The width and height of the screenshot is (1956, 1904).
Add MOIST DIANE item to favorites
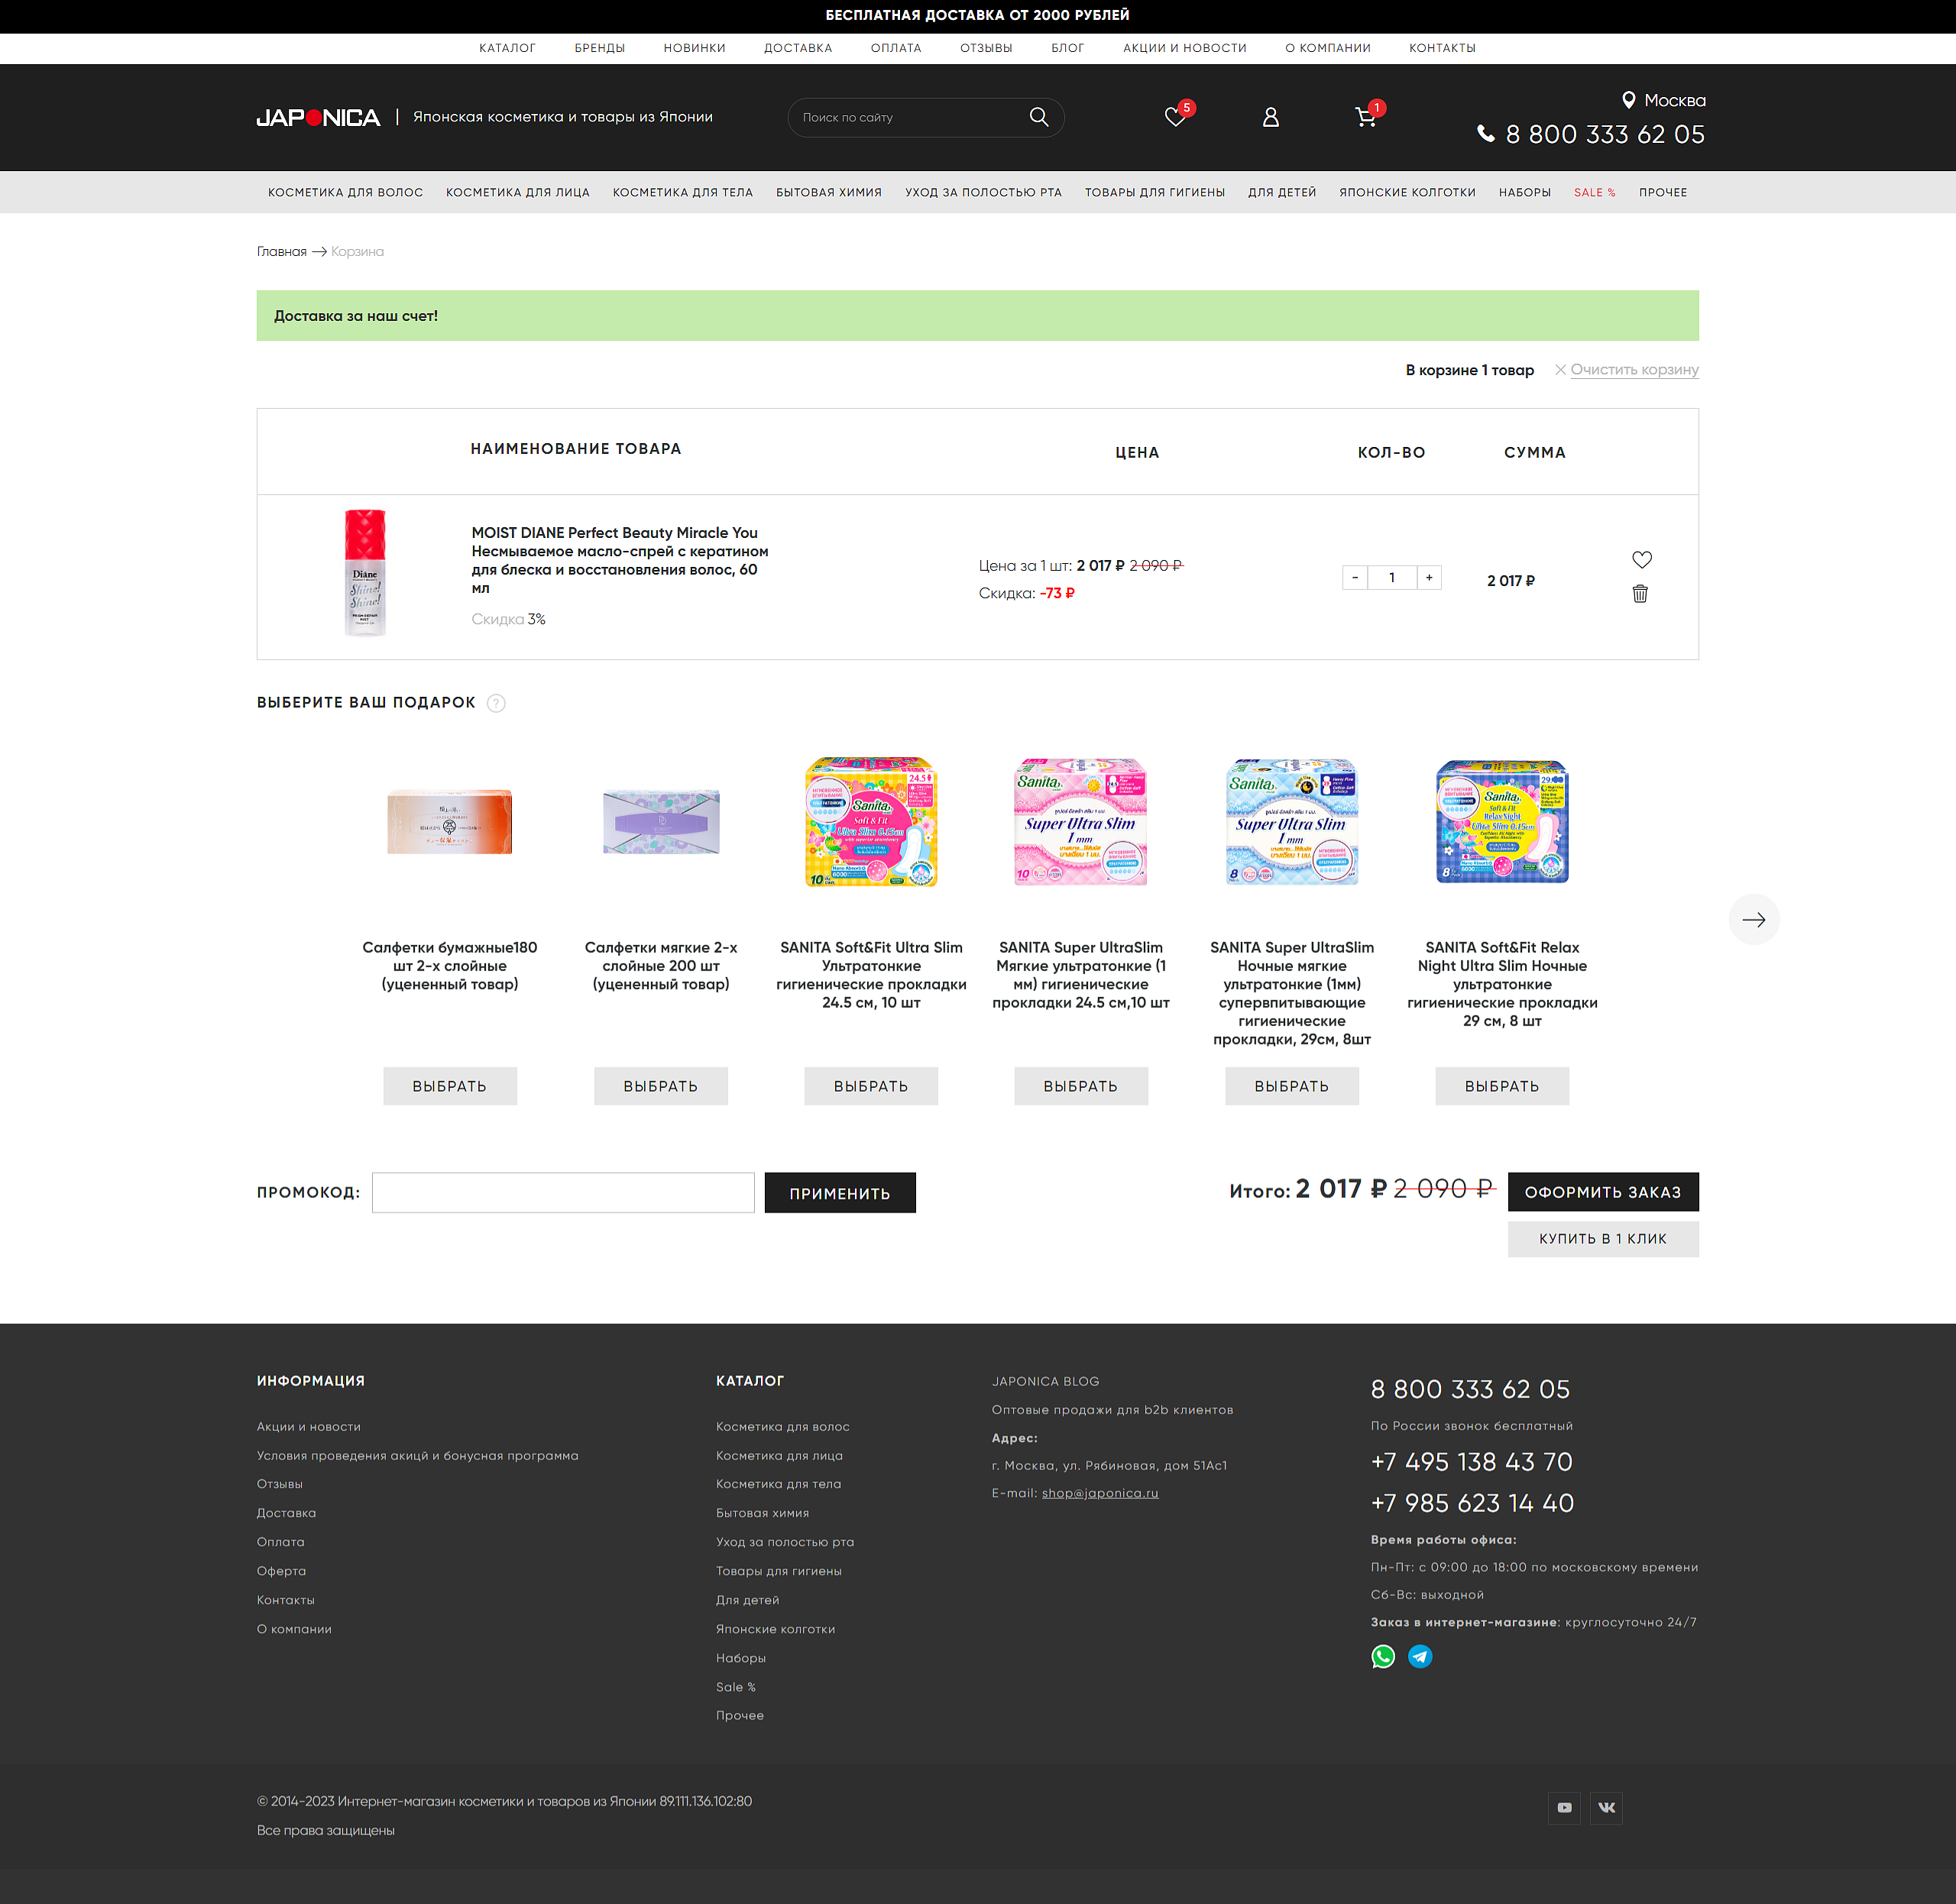pos(1641,559)
